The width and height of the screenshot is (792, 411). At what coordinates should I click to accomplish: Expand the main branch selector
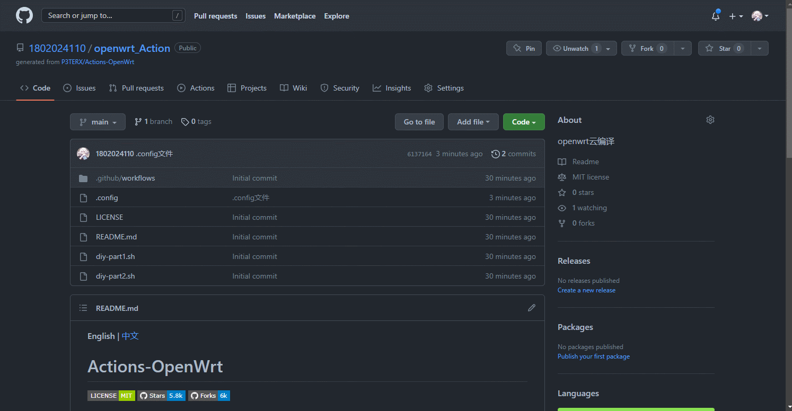(x=98, y=122)
